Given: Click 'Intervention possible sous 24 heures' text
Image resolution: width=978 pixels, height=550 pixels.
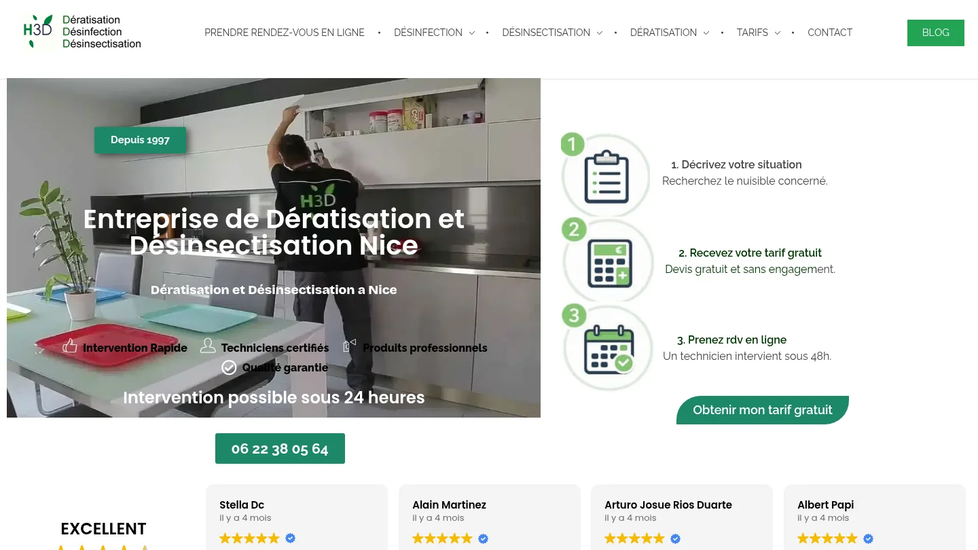Looking at the screenshot, I should (274, 397).
